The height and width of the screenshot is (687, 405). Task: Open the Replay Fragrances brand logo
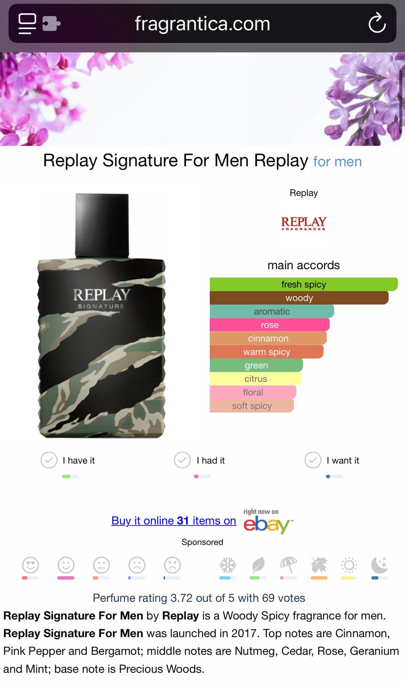[304, 223]
